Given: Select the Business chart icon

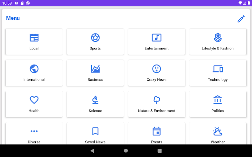Looking at the screenshot, I should (x=95, y=69).
